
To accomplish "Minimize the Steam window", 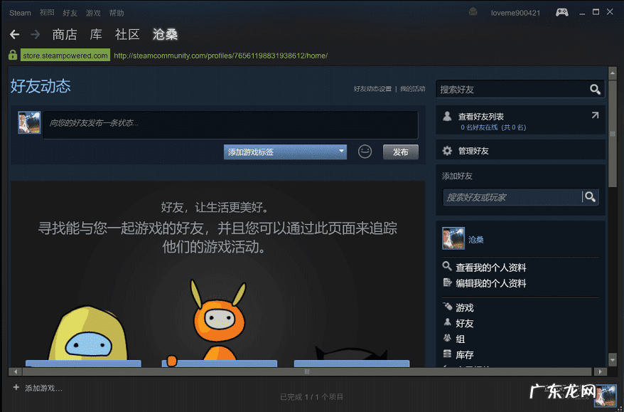I will point(582,13).
